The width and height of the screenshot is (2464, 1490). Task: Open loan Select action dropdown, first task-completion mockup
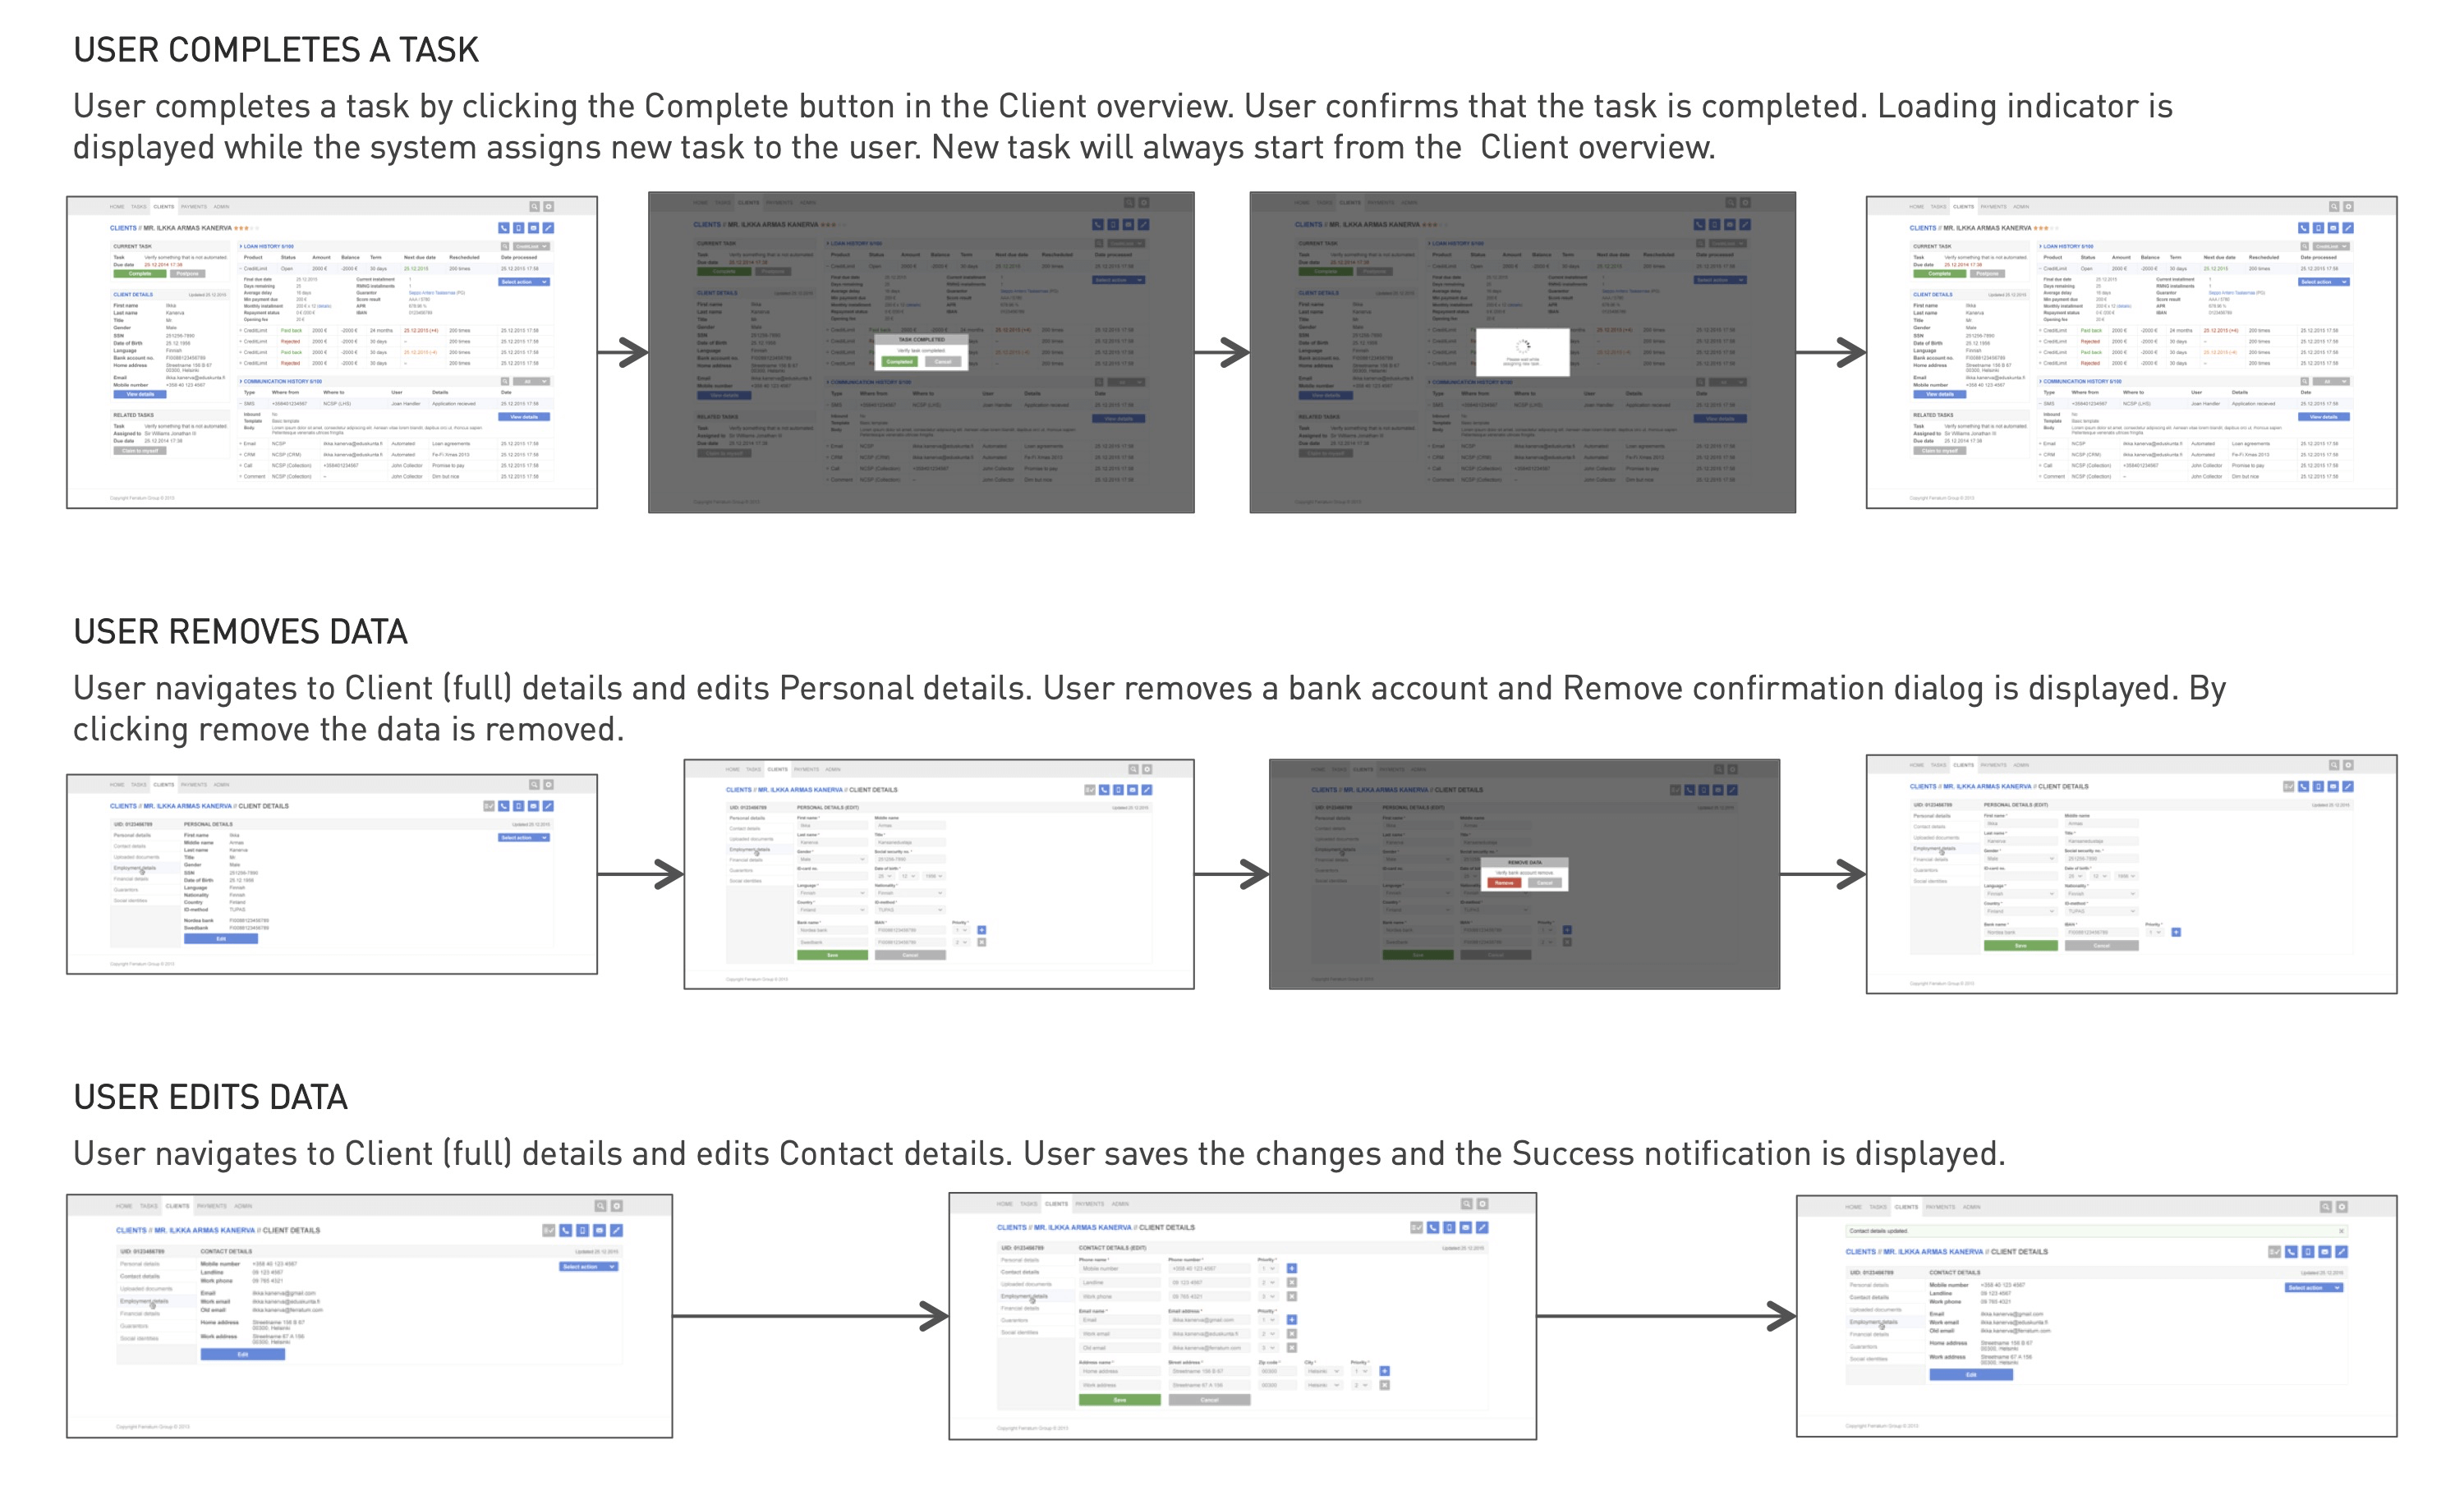(x=524, y=282)
